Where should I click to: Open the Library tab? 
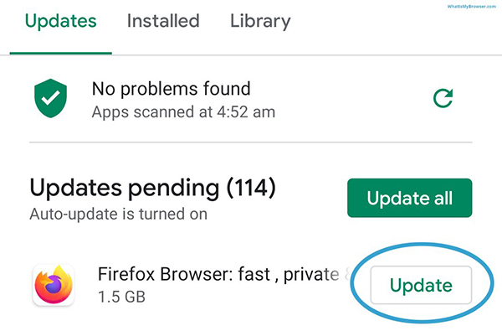click(260, 22)
